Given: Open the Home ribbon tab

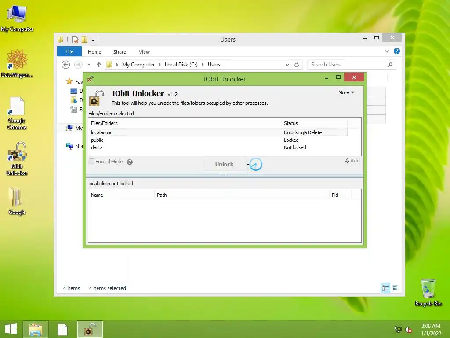Looking at the screenshot, I should pyautogui.click(x=94, y=52).
